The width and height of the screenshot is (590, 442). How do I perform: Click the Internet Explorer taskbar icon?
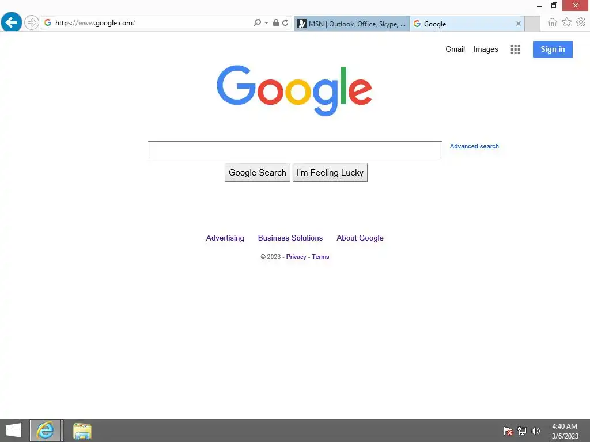click(46, 430)
